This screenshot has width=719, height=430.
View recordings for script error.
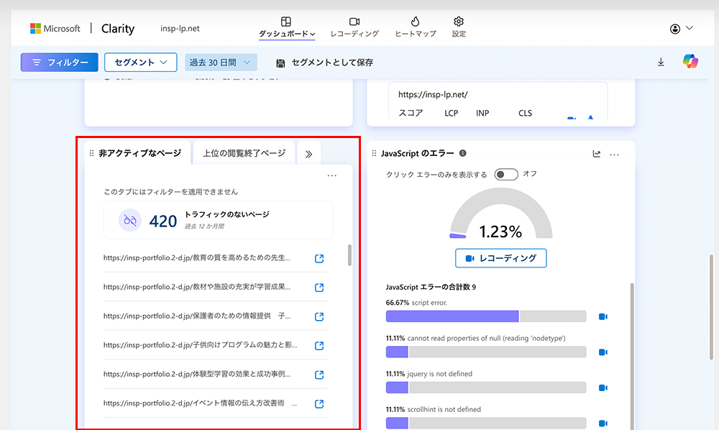pos(603,317)
